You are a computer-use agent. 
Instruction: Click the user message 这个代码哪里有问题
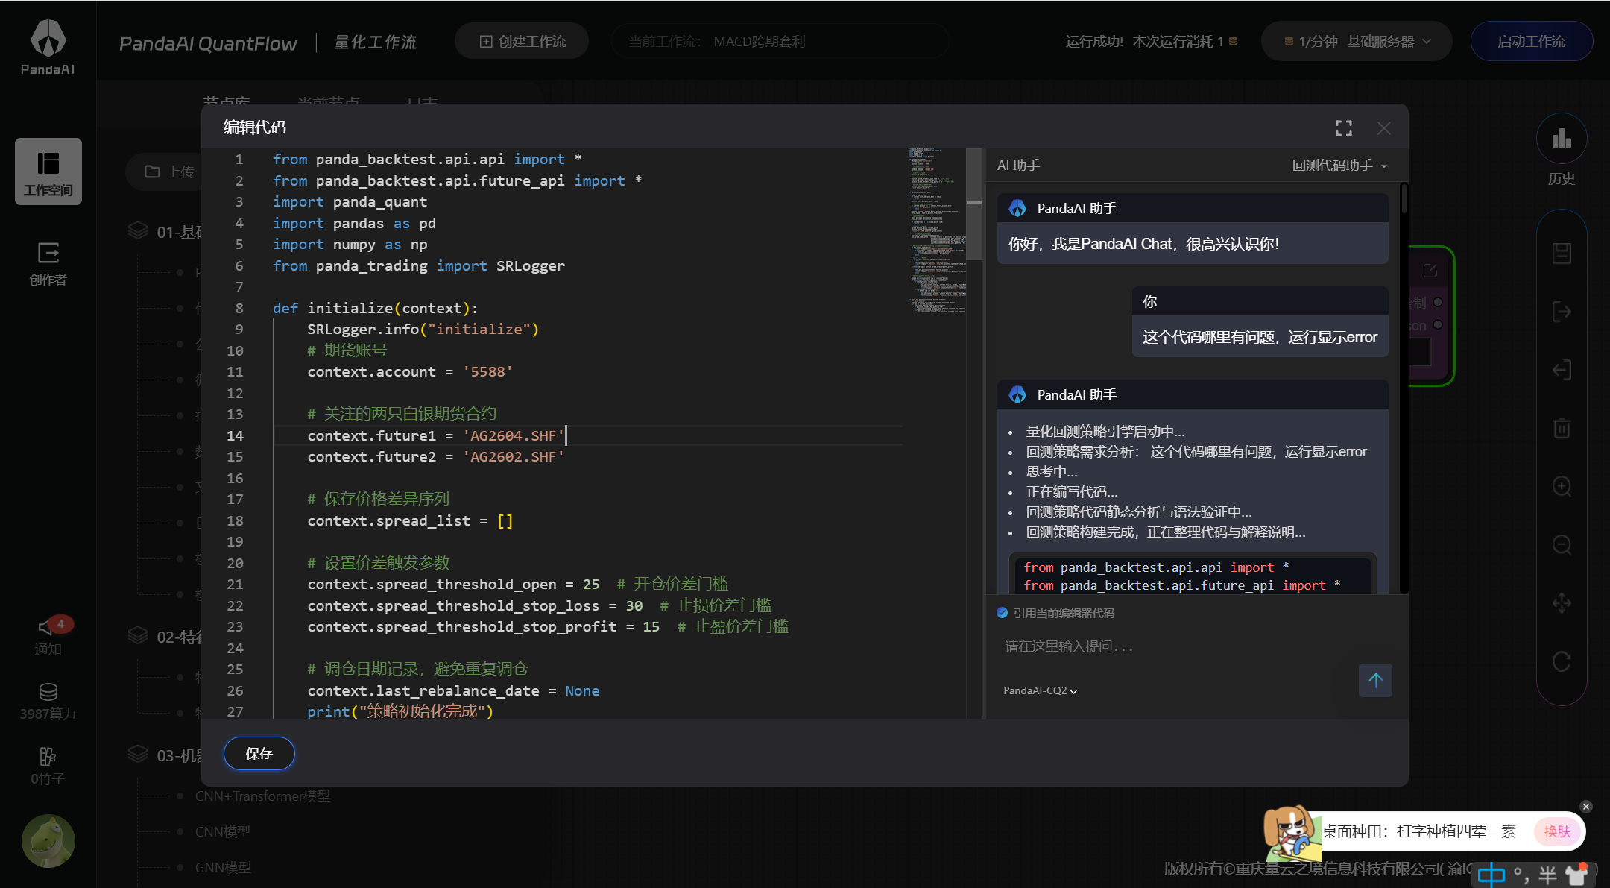pos(1260,337)
